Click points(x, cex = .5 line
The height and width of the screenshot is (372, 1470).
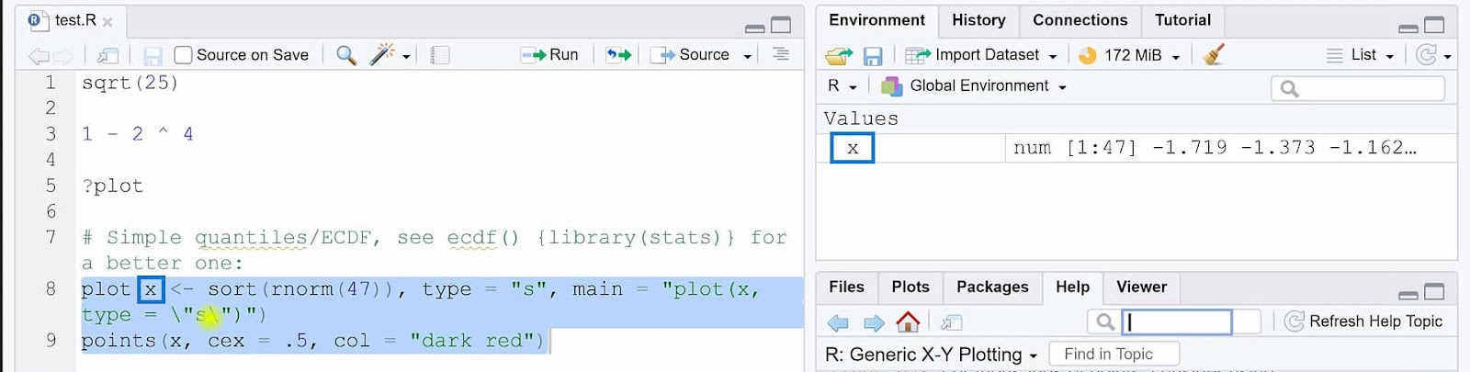click(312, 341)
